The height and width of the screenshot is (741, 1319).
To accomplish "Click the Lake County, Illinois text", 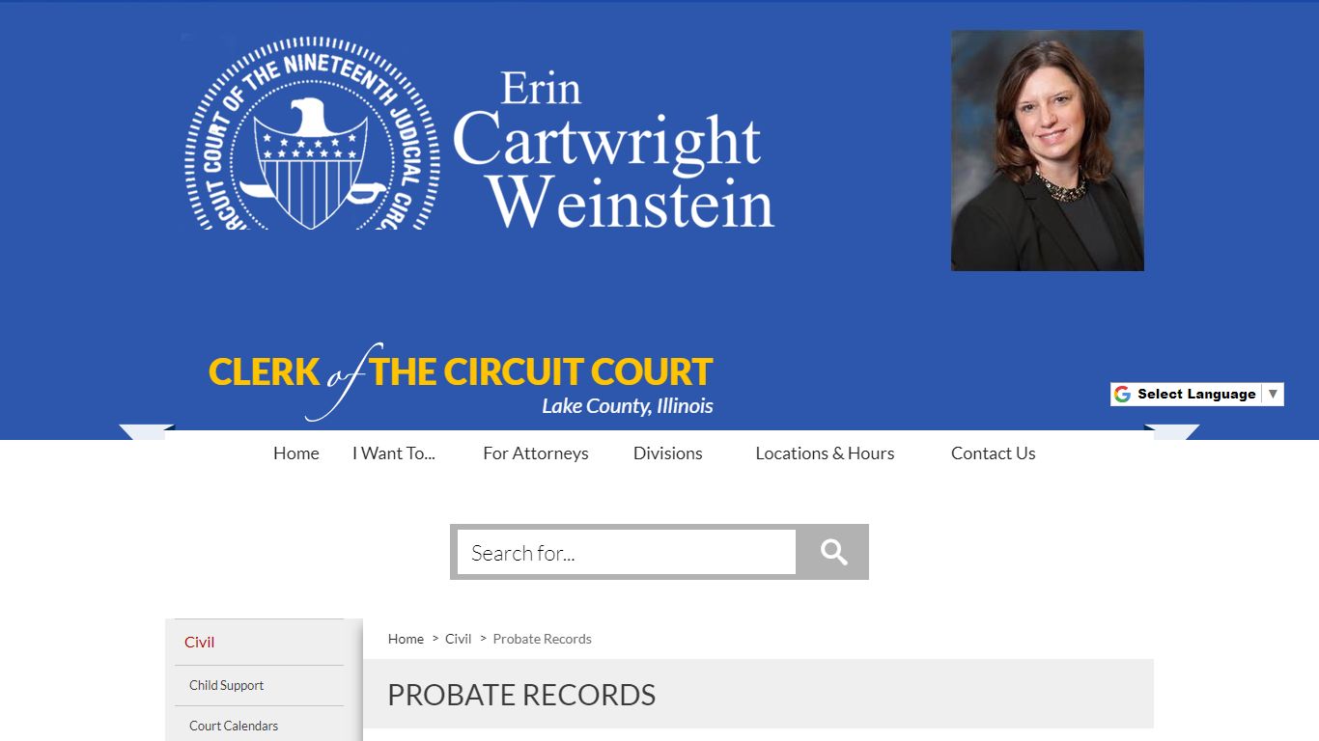I will tap(628, 406).
